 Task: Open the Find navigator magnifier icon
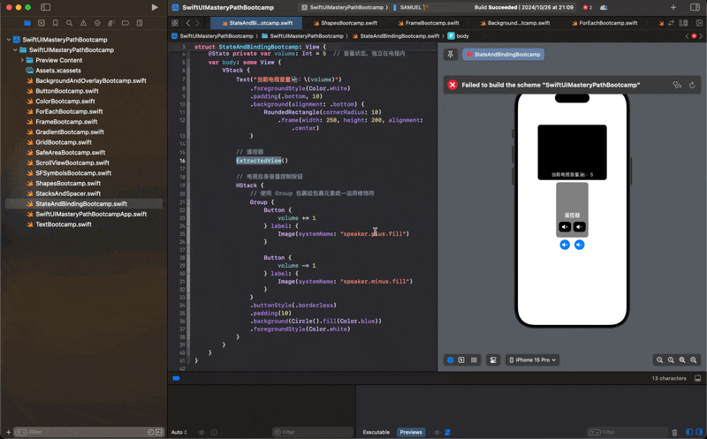(70, 23)
